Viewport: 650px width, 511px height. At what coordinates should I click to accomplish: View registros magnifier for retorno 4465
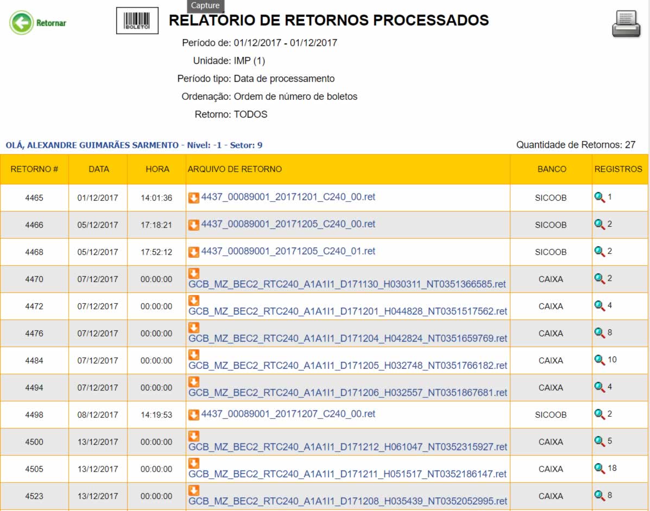pos(599,197)
